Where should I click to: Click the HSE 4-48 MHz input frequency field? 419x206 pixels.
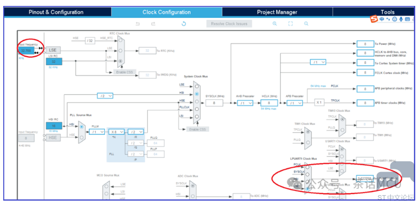26,138
